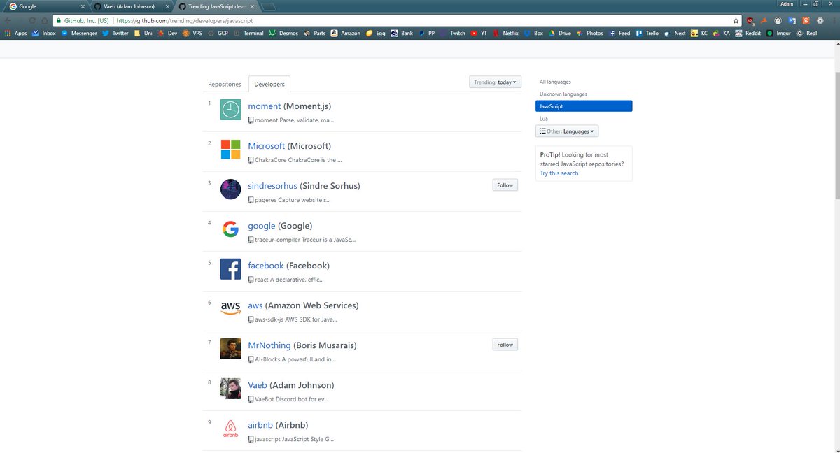This screenshot has height=453, width=840.
Task: Open the Try this search link
Action: pos(558,173)
